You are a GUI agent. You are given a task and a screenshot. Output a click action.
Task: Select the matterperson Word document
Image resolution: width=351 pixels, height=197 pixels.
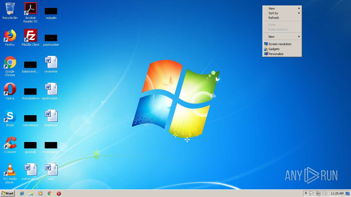click(30, 172)
